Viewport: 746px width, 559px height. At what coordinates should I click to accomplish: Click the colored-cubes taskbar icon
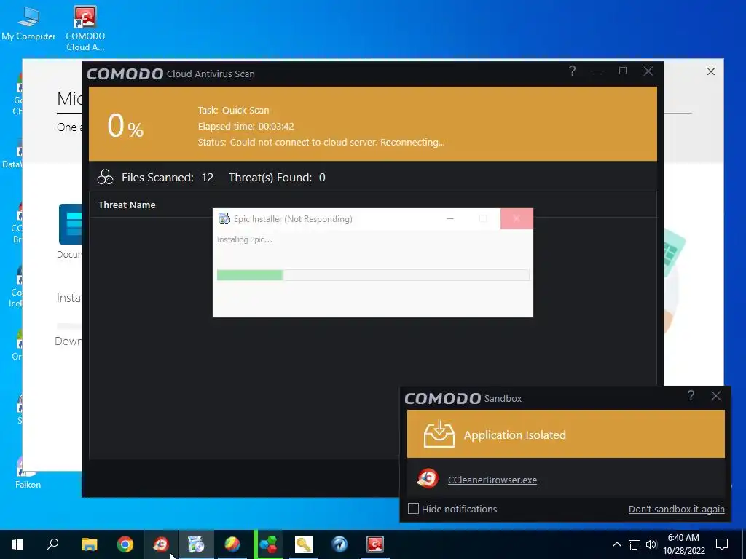pos(268,544)
